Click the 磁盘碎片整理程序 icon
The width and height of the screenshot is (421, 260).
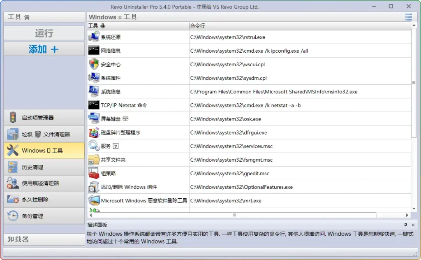[94, 132]
